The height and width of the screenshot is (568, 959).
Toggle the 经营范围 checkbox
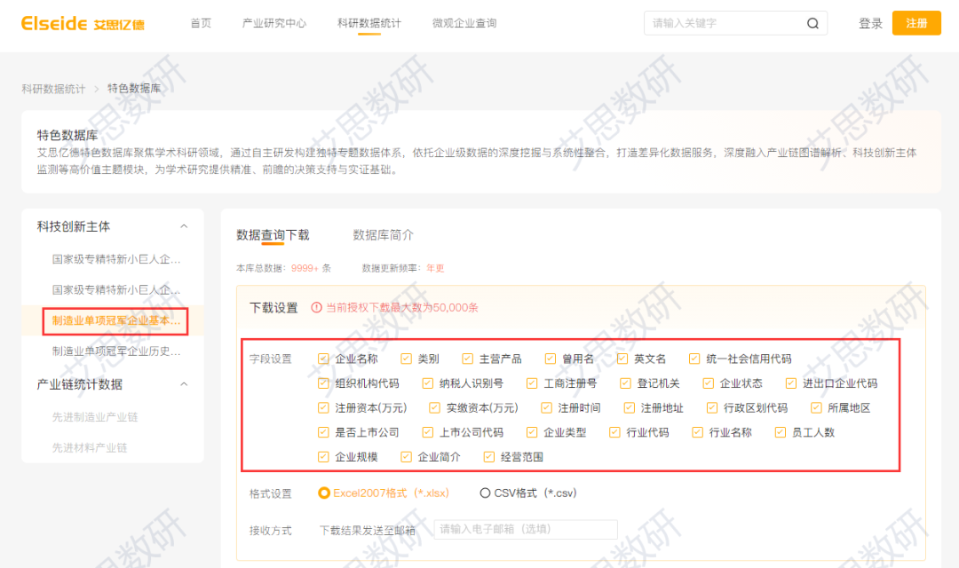point(488,457)
